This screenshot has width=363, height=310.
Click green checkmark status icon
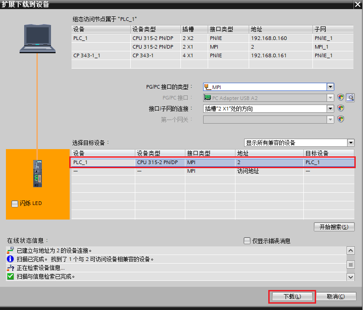pyautogui.click(x=10, y=276)
